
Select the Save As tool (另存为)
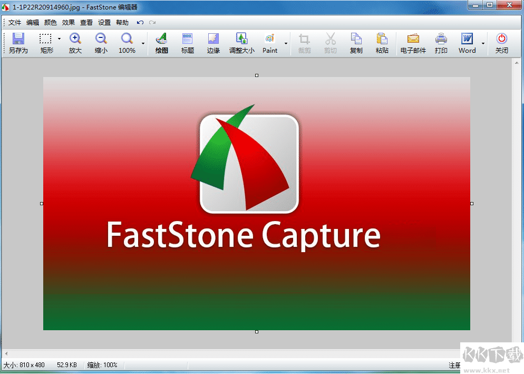(17, 42)
